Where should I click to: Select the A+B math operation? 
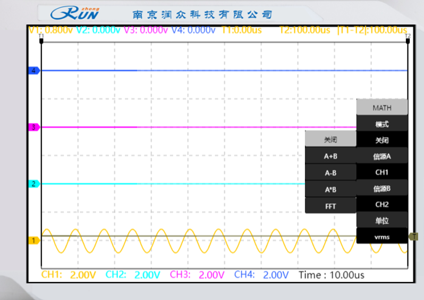[330, 156]
